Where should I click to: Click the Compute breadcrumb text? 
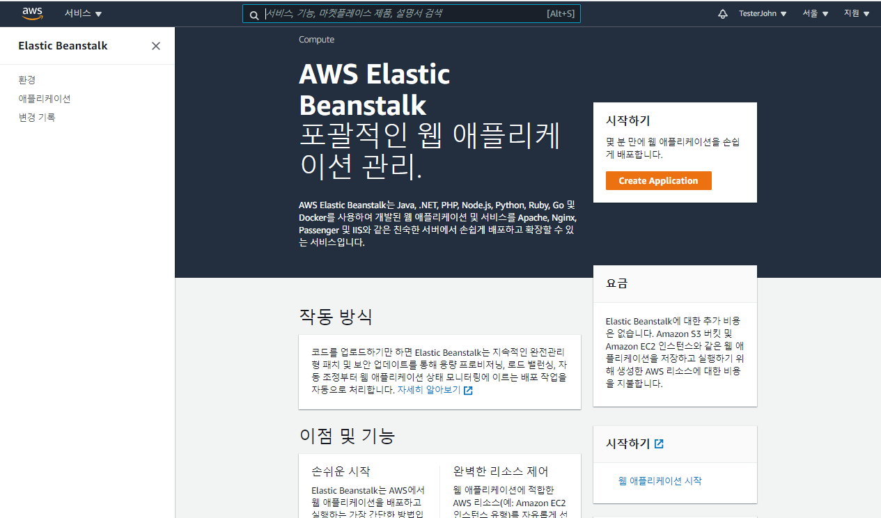[x=316, y=40]
